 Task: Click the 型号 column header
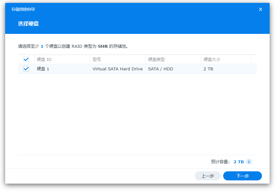(x=97, y=59)
